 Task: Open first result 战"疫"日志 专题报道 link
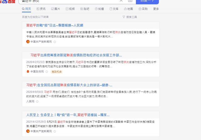[x=55, y=25]
